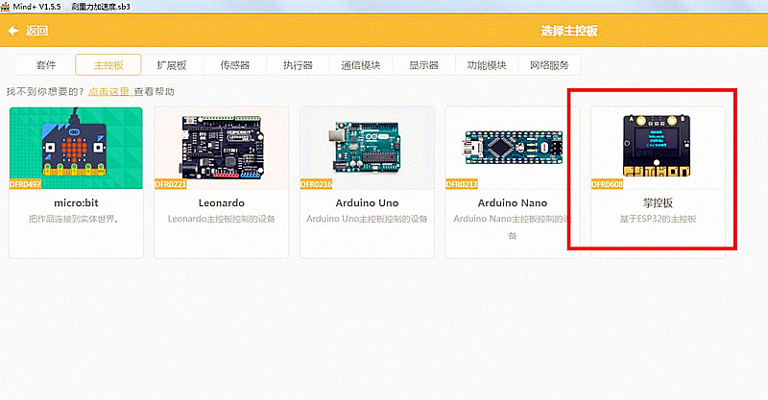Viewport: 768px width, 400px height.
Task: Open the 套件 tab
Action: pyautogui.click(x=45, y=65)
